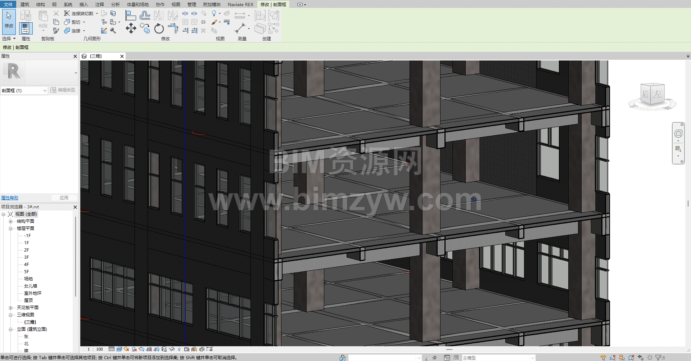This screenshot has height=361, width=691.
Task: Collapse the 三维视图 tree node
Action: tap(10, 315)
